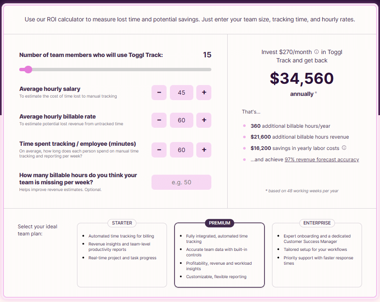
Task: Click the ENTERPRISE plan label tab
Action: pyautogui.click(x=317, y=223)
